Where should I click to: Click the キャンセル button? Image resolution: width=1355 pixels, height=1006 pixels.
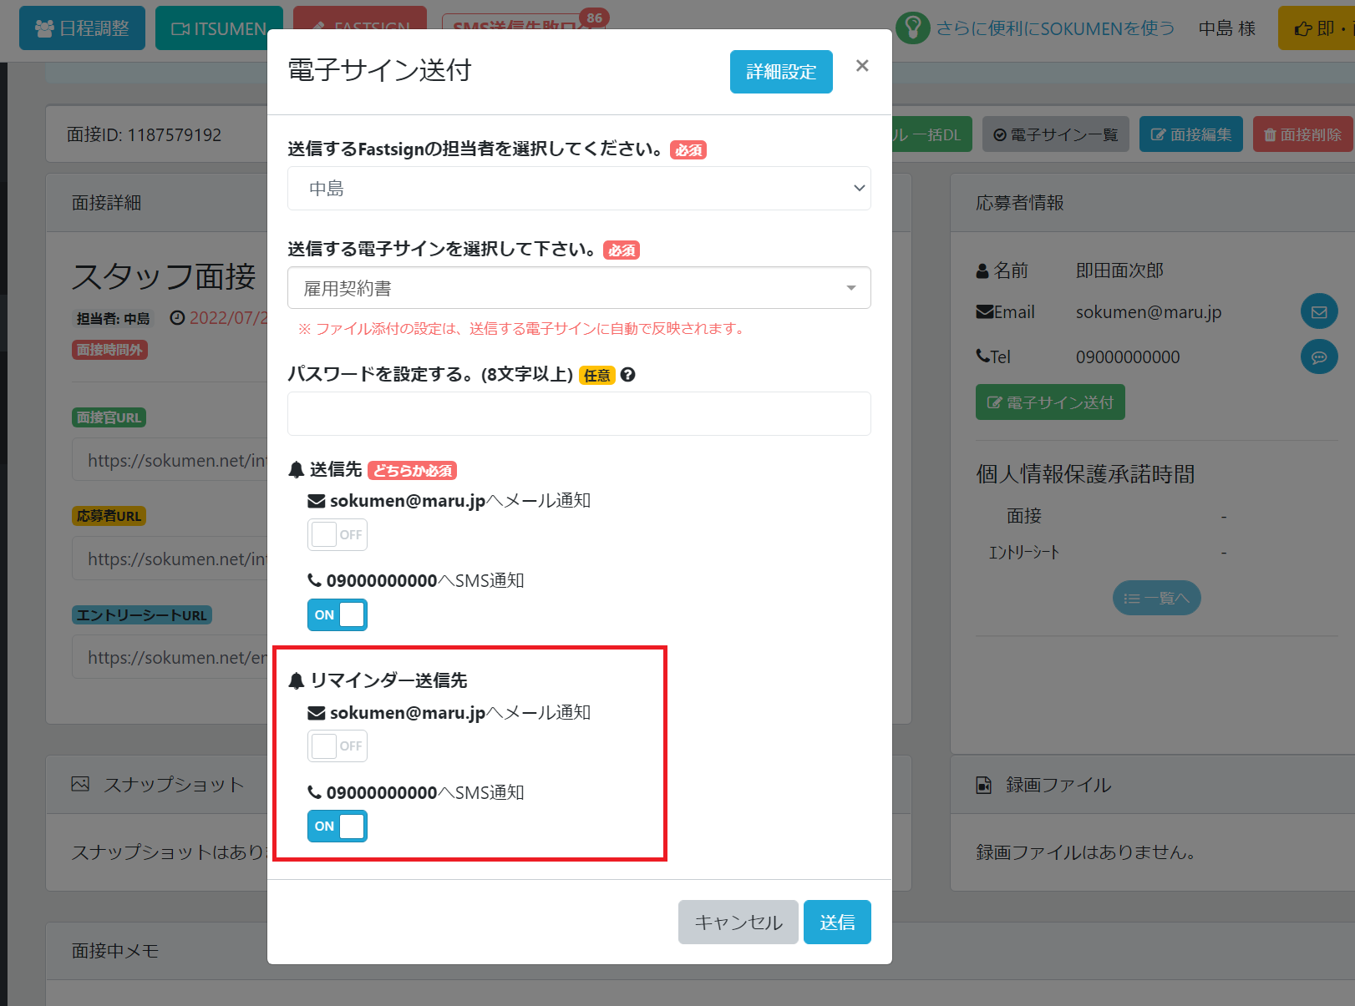(x=738, y=923)
